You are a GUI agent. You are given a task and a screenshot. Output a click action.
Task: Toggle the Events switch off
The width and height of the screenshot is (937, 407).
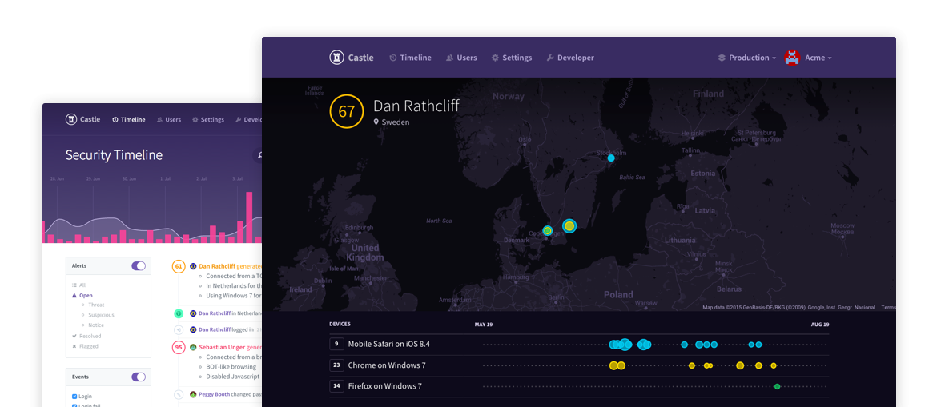(139, 377)
